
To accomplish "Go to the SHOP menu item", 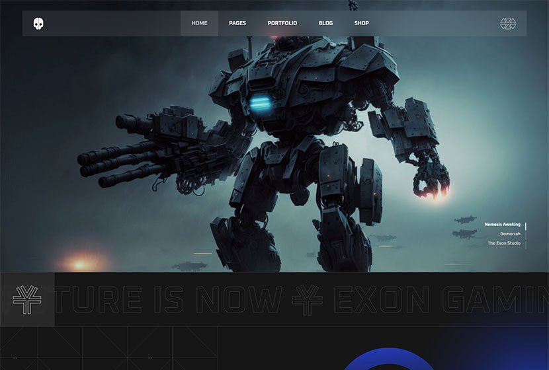I will [361, 23].
